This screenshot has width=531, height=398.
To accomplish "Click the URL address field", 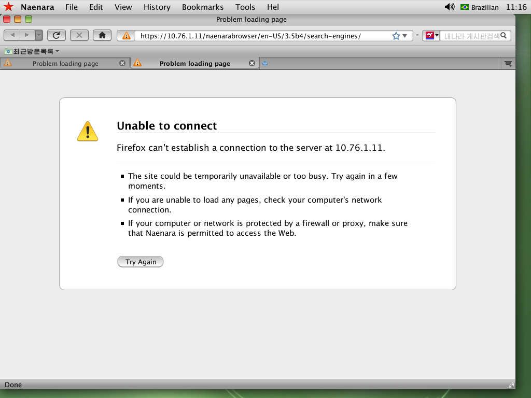I will [262, 36].
